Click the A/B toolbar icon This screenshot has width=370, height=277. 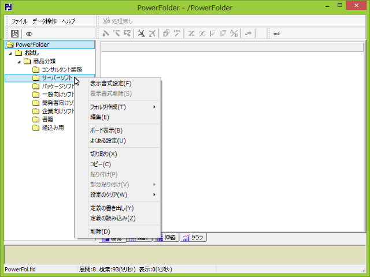coord(234,33)
